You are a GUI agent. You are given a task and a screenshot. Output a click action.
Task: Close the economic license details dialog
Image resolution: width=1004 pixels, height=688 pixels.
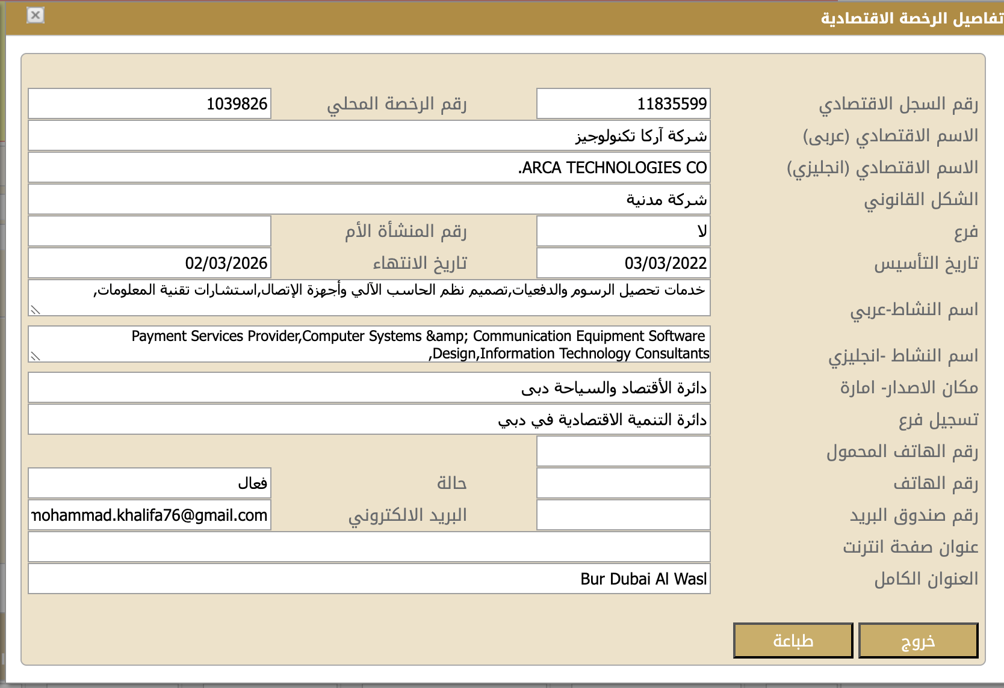click(36, 15)
